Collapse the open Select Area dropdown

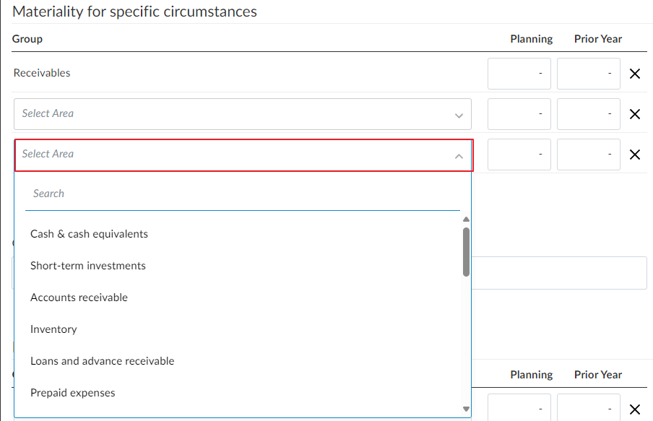click(x=459, y=155)
